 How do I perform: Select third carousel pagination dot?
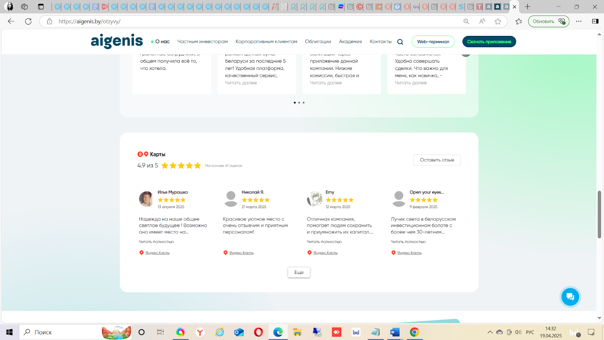pyautogui.click(x=304, y=103)
